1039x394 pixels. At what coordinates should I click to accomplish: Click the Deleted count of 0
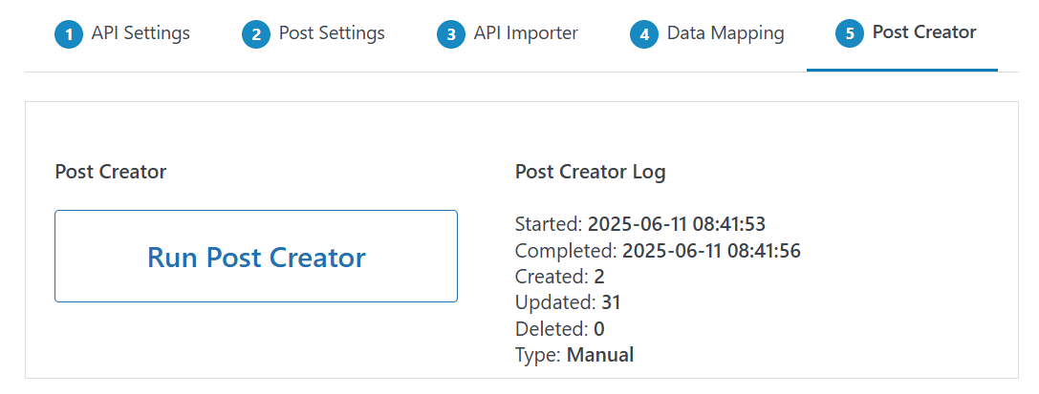point(598,329)
